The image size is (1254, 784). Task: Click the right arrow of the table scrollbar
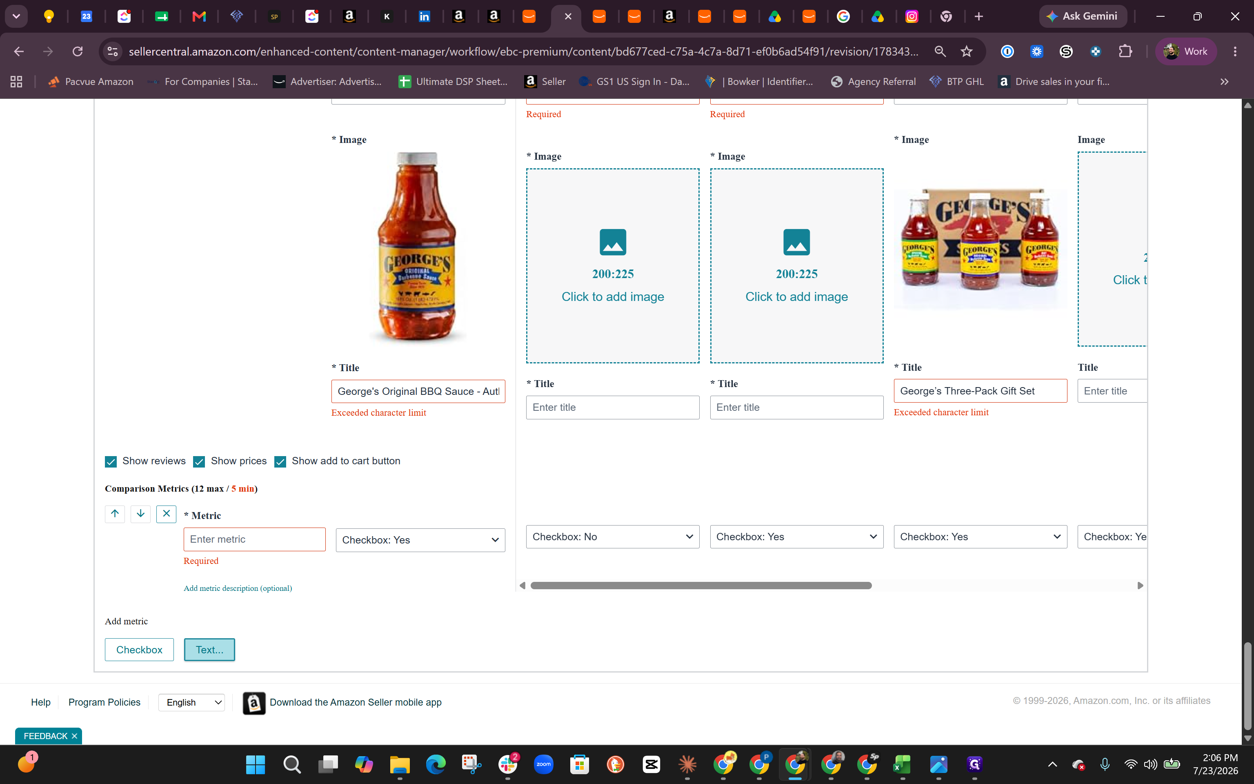[x=1140, y=586]
